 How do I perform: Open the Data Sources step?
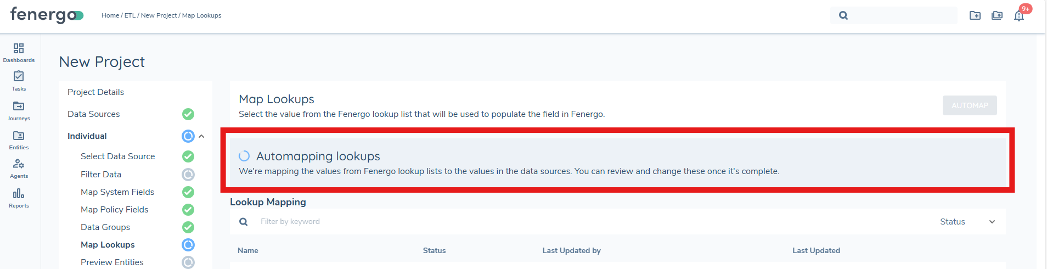click(x=94, y=114)
